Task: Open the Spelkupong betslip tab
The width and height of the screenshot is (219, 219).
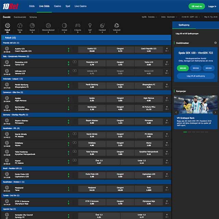Action: coord(184,25)
